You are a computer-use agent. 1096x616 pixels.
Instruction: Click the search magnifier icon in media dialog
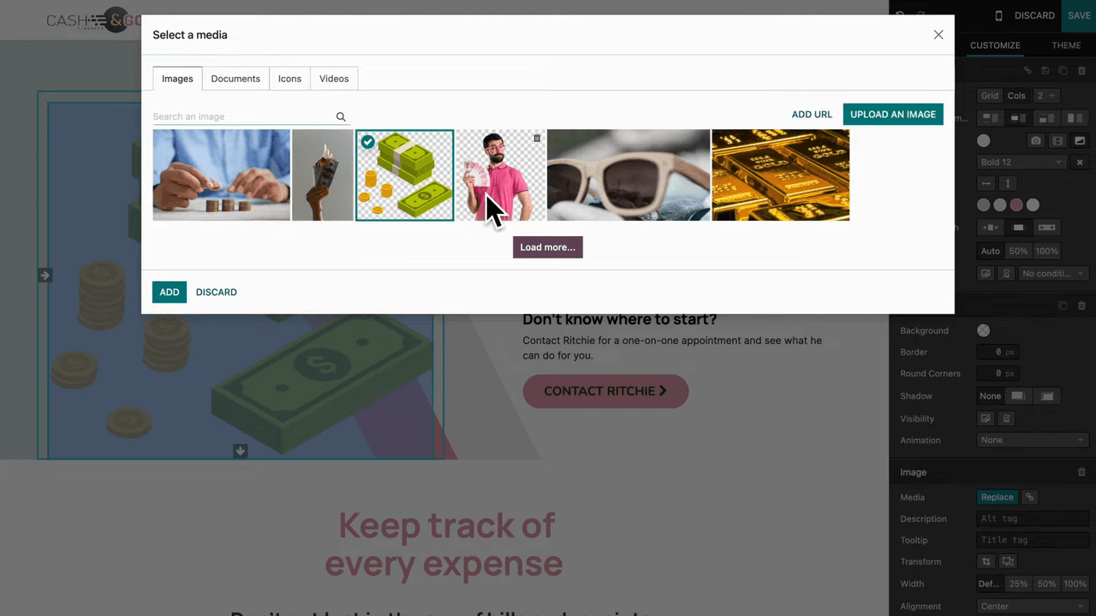[341, 117]
